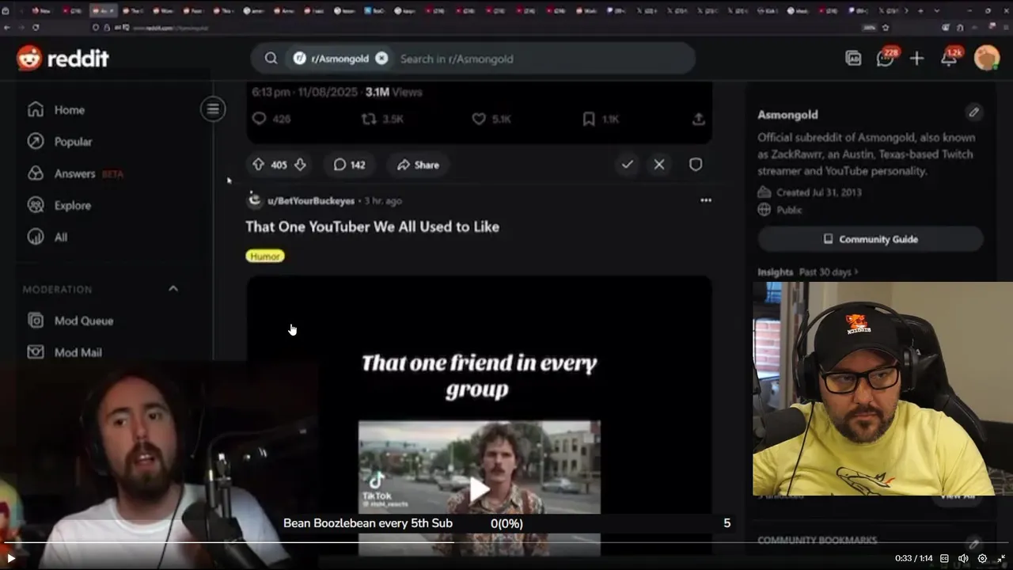Open u/BetYourBuckeyes profile
This screenshot has width=1013, height=570.
click(311, 201)
